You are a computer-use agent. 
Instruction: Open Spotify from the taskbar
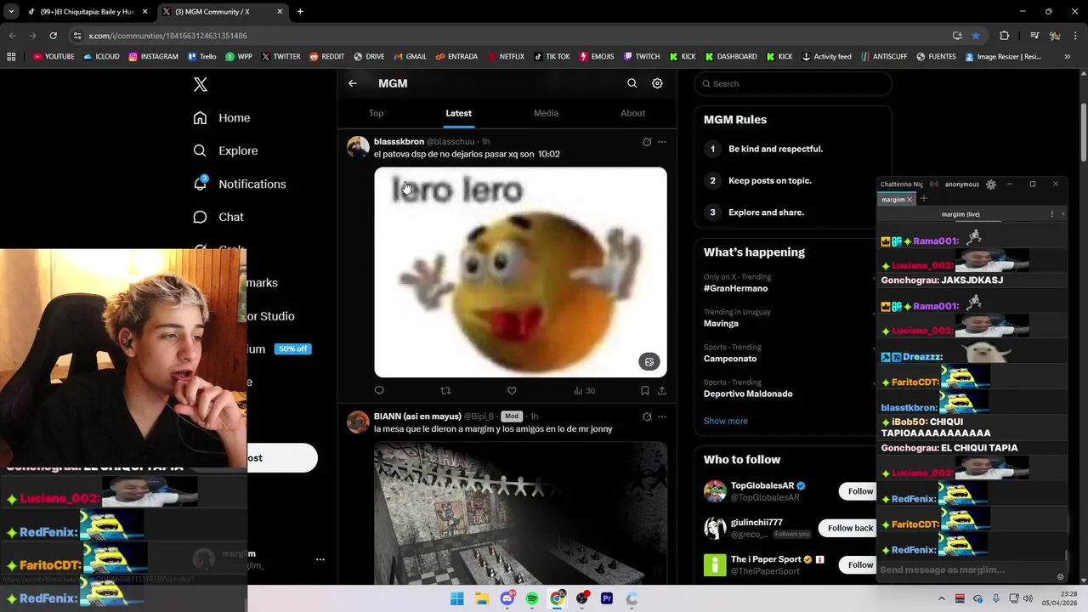532,598
